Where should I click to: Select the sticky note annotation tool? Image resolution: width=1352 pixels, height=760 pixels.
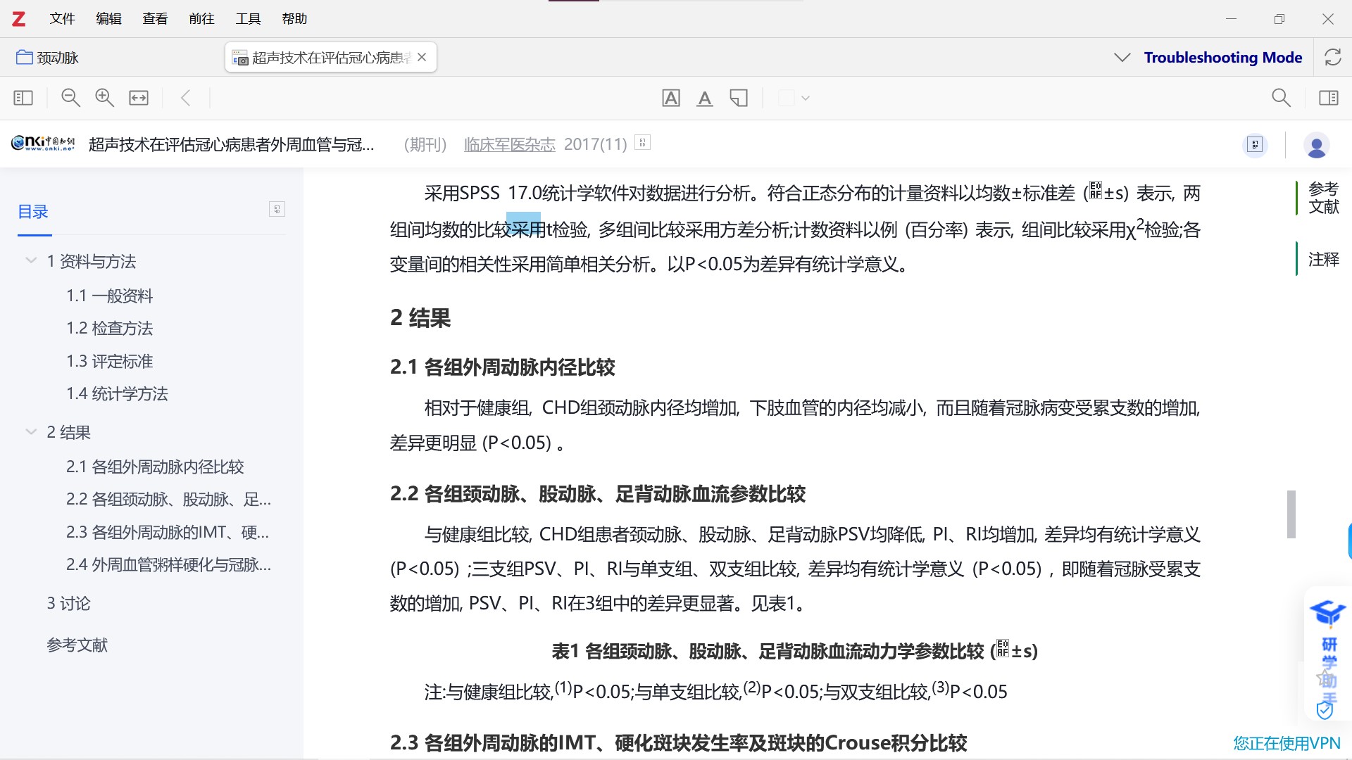coord(739,98)
